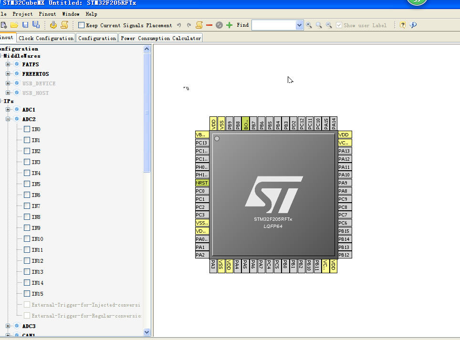Viewport: 460px width, 340px height.
Task: Save project using the floppy disk icon
Action: coord(25,25)
